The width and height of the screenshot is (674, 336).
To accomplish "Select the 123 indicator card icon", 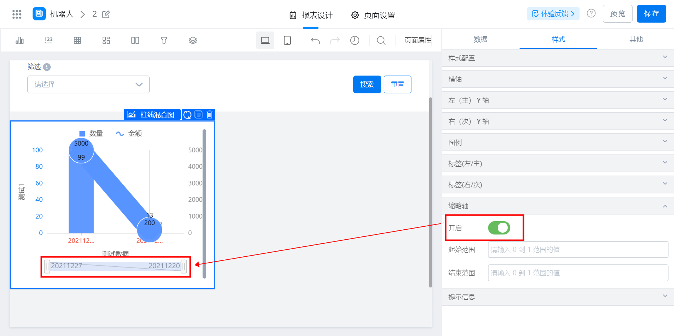I will (49, 40).
